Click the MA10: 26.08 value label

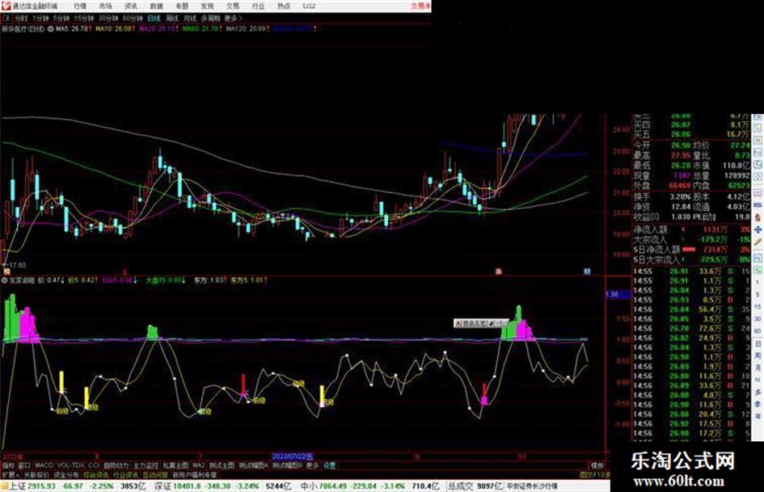(115, 29)
